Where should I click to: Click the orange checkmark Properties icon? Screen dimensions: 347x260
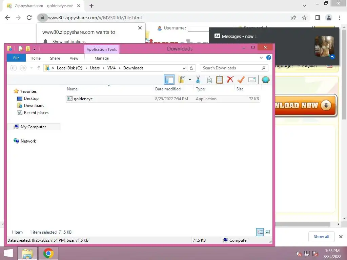(241, 80)
